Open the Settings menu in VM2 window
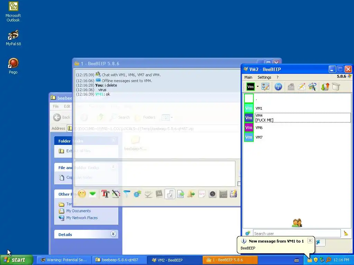 tap(264, 77)
